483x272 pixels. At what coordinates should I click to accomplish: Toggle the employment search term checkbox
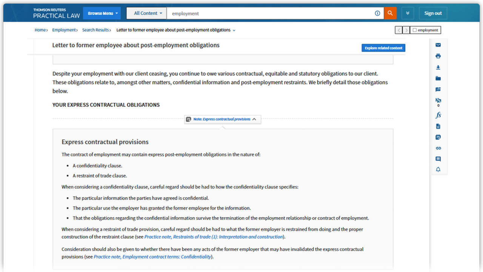click(x=415, y=30)
